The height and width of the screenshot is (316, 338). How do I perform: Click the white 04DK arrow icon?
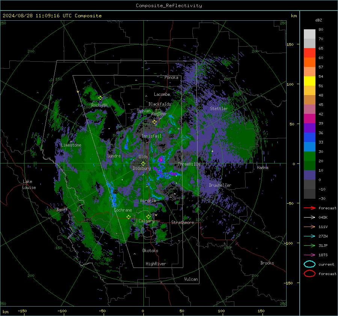pyautogui.click(x=309, y=218)
